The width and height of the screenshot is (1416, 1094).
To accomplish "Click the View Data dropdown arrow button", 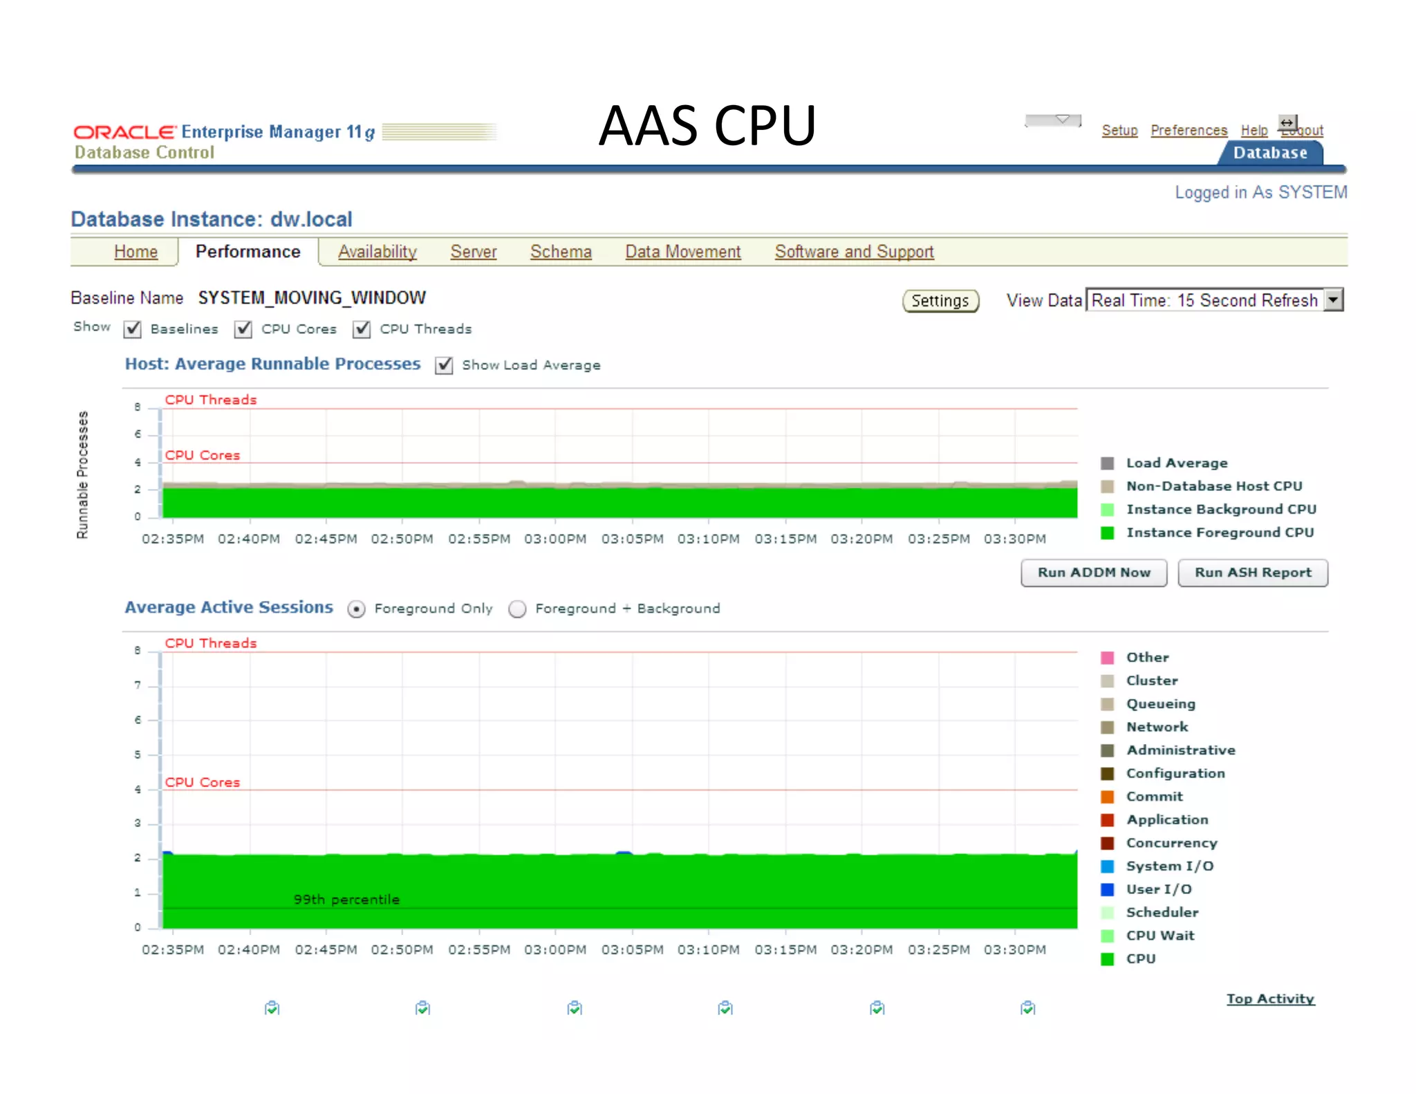I will 1334,300.
